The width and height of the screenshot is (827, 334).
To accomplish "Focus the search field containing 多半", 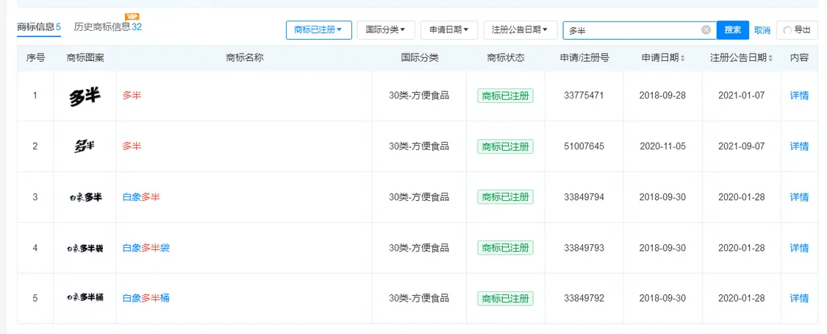I will pos(632,30).
